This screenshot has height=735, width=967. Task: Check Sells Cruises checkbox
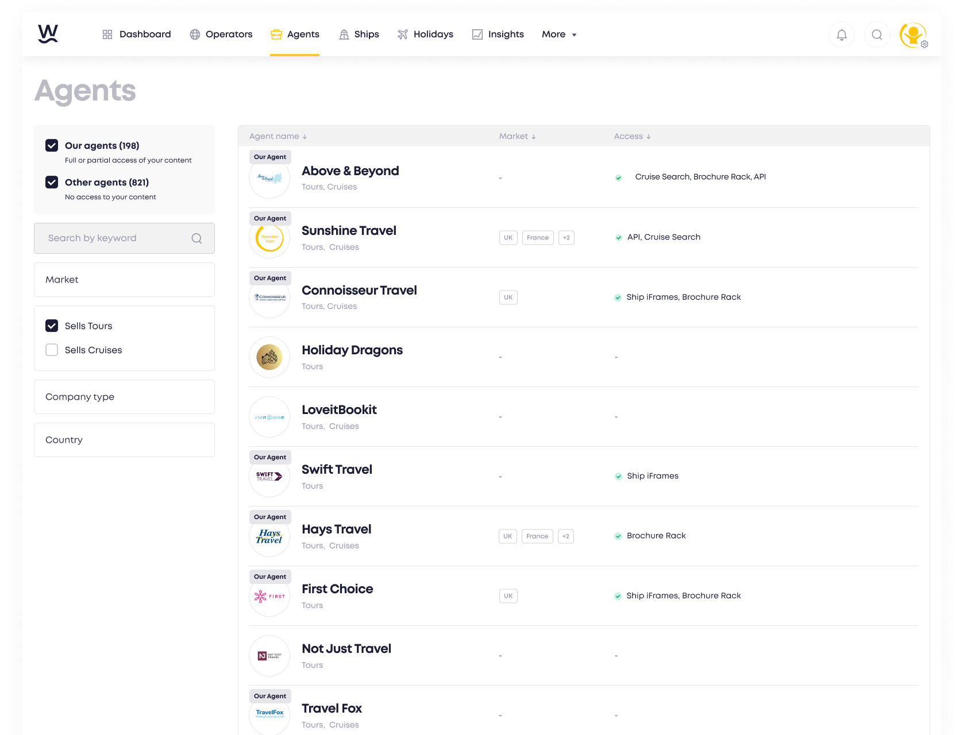tap(52, 350)
